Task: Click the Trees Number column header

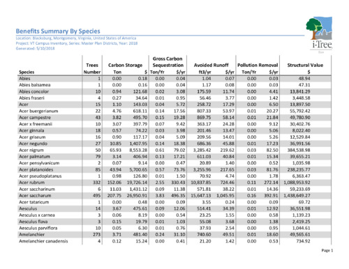Action: point(92,68)
